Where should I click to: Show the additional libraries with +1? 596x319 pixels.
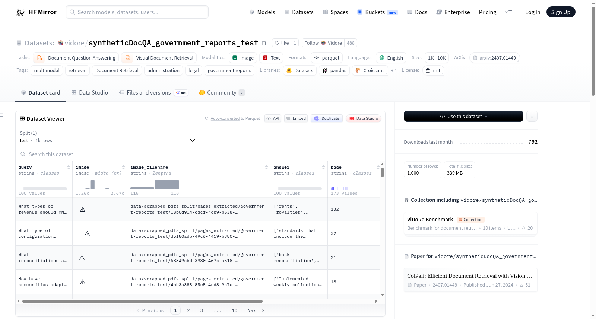pos(394,70)
